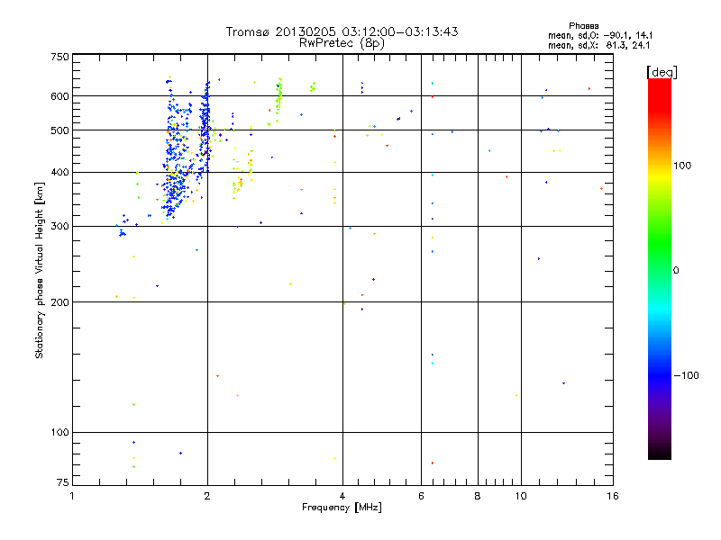Click the 'Frequency [MHz]' x-axis title

[x=342, y=508]
